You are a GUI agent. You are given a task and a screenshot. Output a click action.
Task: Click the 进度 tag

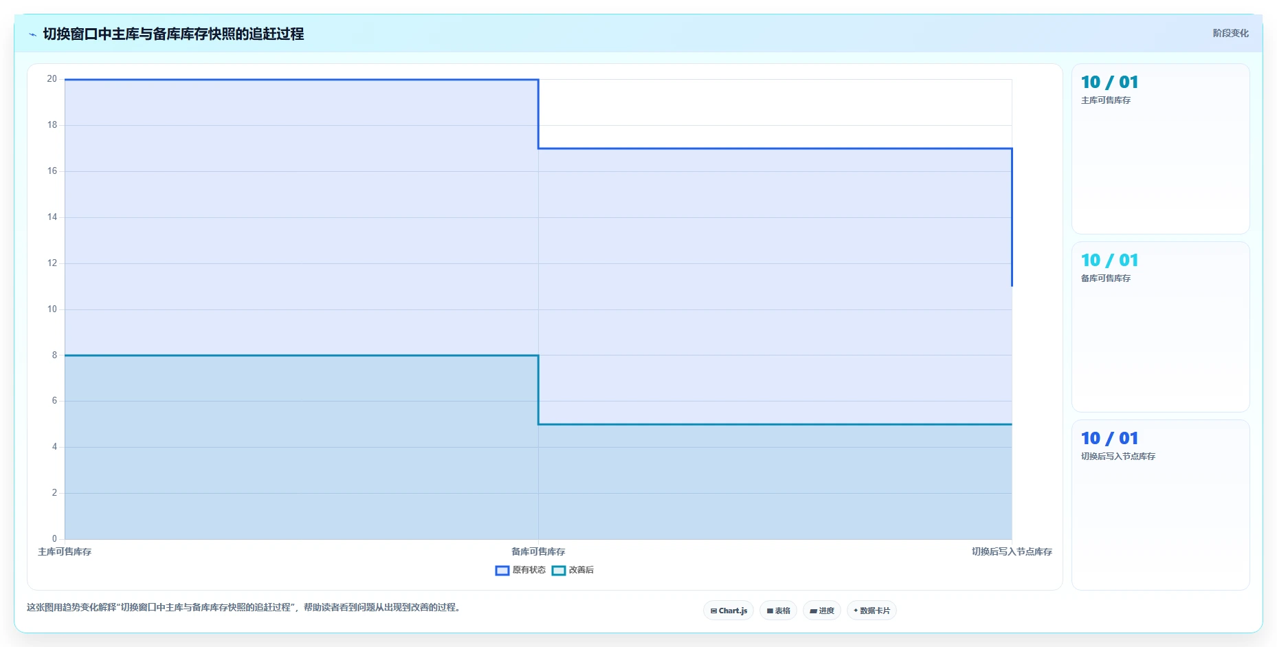coord(822,611)
